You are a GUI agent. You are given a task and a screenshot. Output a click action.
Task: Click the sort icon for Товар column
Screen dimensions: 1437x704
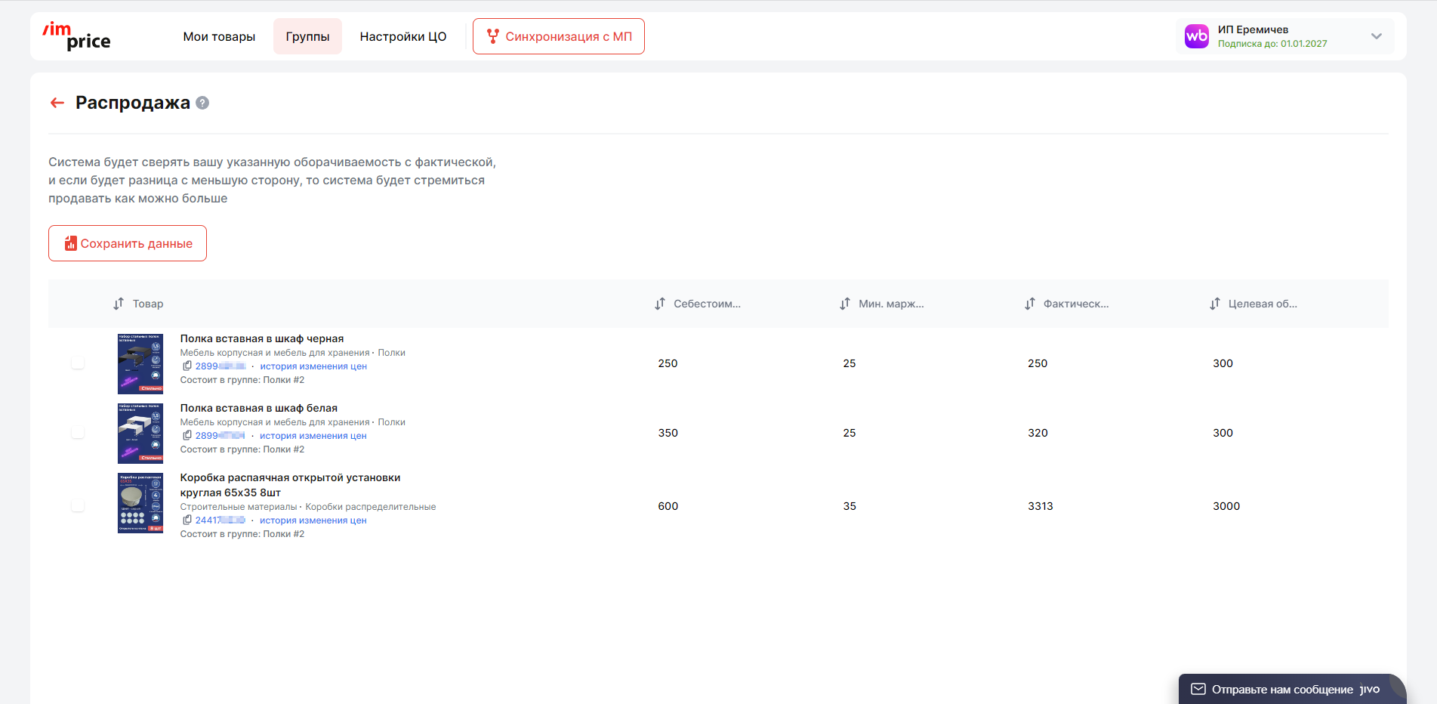pyautogui.click(x=119, y=304)
